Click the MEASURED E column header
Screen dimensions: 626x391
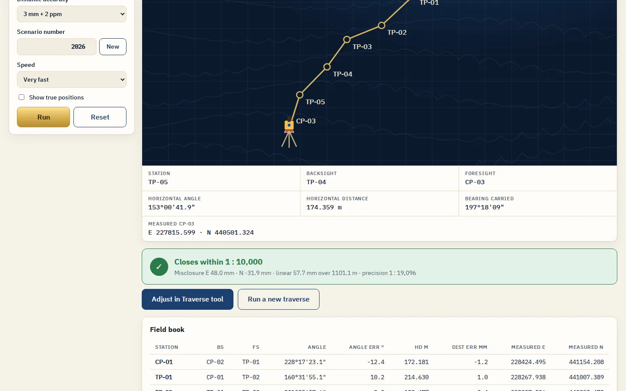tap(528, 347)
